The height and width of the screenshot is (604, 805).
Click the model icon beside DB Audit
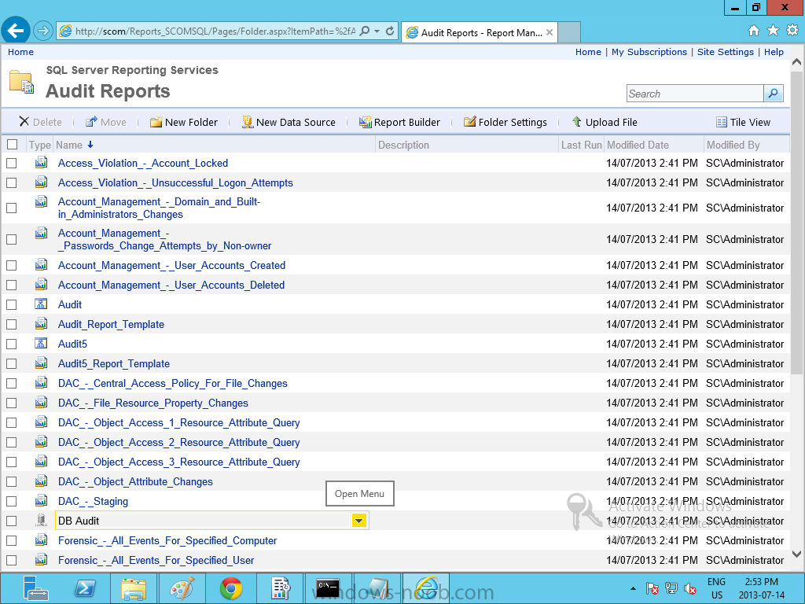click(41, 521)
